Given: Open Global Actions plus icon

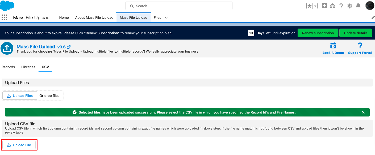Looking at the screenshot, I should (324, 6).
